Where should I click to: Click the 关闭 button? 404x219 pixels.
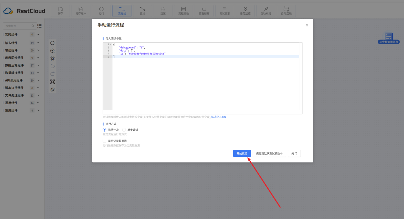coord(294,153)
